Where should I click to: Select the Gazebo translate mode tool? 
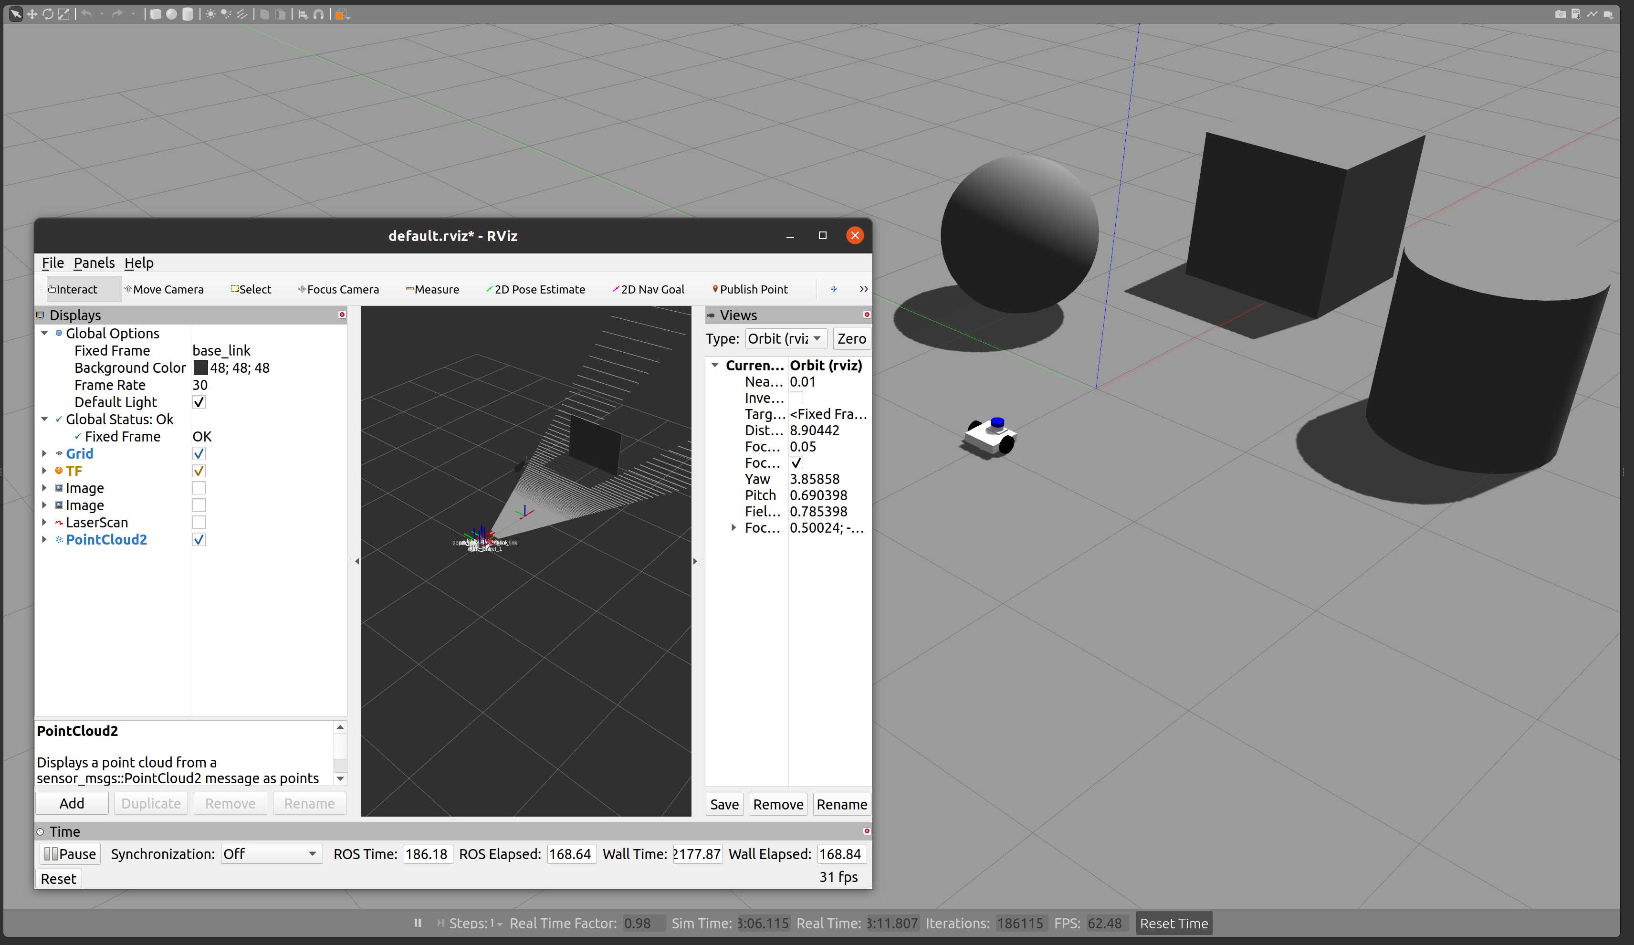click(32, 14)
